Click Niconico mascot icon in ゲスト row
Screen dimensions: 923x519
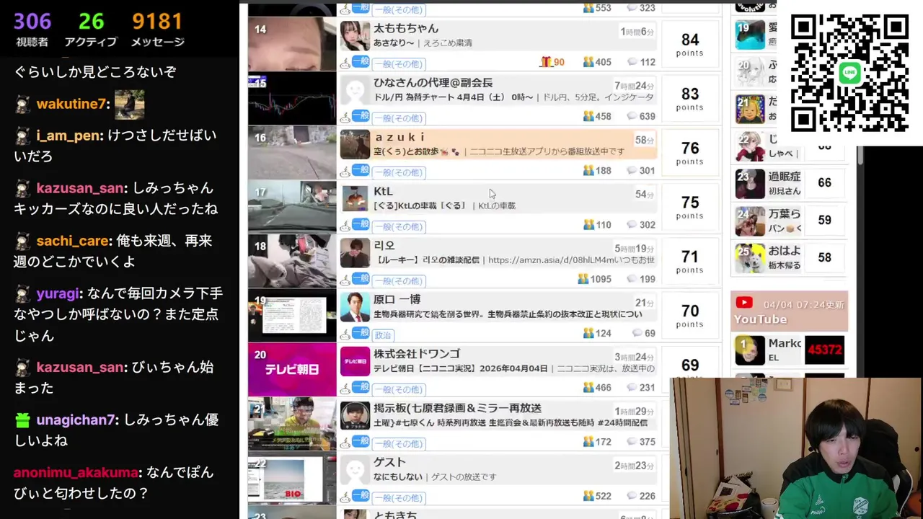click(x=345, y=497)
